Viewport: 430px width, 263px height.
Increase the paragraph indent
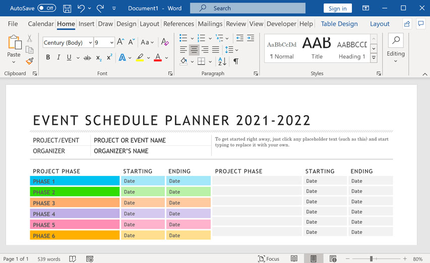[x=251, y=38]
